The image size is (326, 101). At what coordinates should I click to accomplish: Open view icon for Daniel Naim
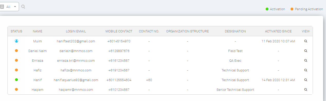306,51
